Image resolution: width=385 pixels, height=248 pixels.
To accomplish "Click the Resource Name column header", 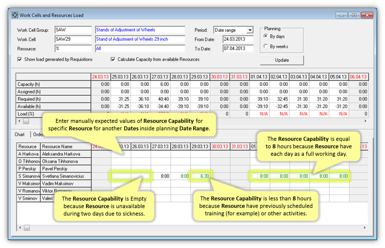I will pyautogui.click(x=65, y=147).
